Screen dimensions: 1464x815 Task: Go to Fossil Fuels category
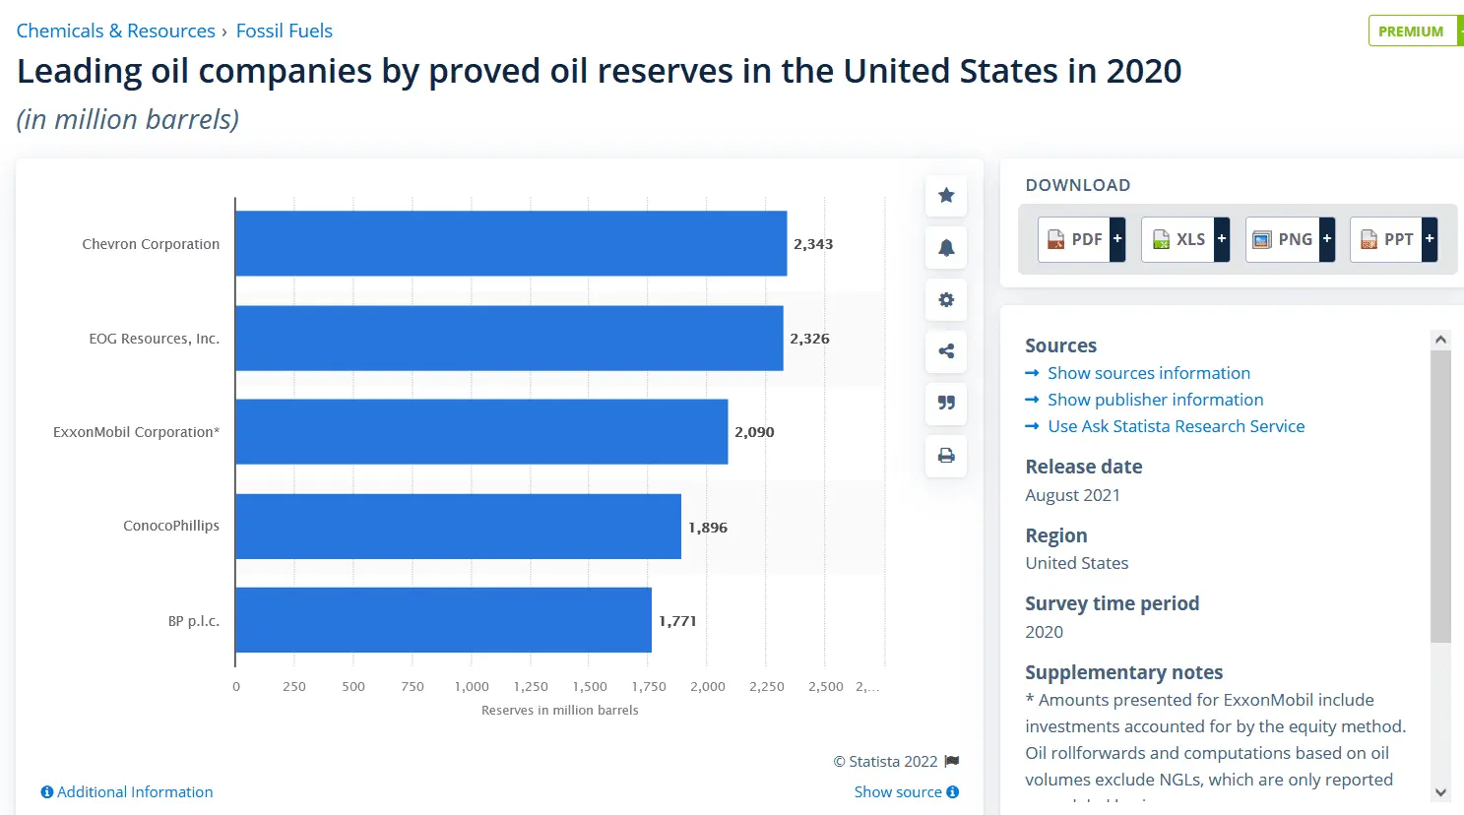pos(284,31)
